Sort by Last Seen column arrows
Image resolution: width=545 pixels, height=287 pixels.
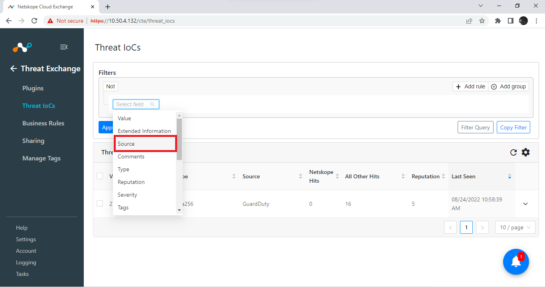pos(509,176)
